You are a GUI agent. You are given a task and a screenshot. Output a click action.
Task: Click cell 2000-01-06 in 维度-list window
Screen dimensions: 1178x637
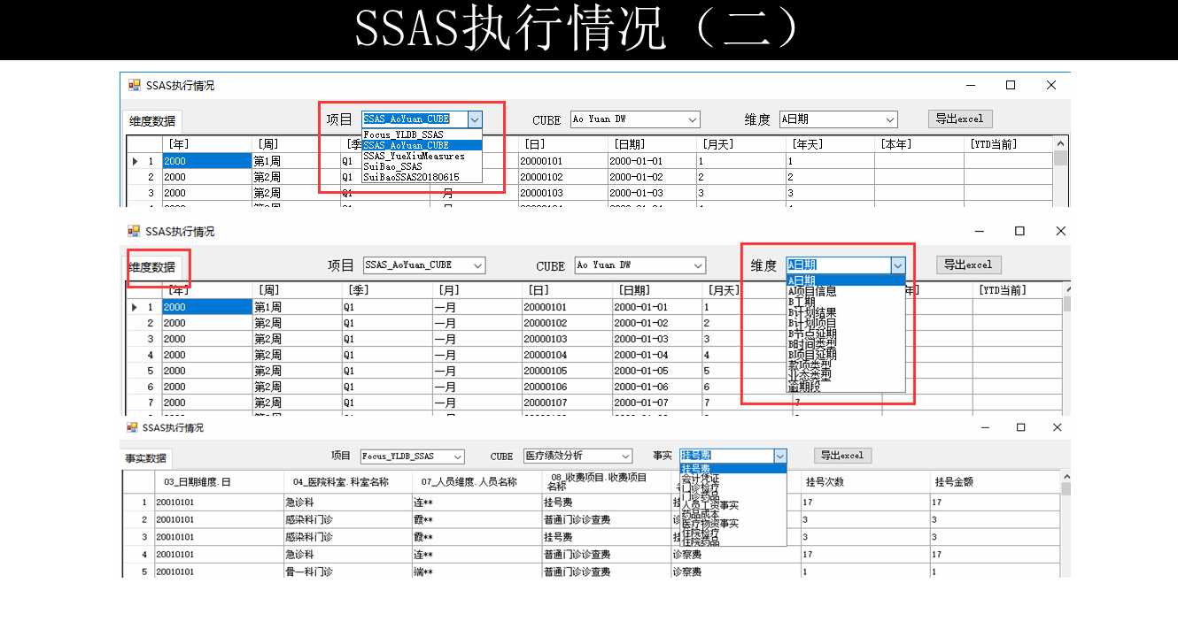click(x=656, y=387)
